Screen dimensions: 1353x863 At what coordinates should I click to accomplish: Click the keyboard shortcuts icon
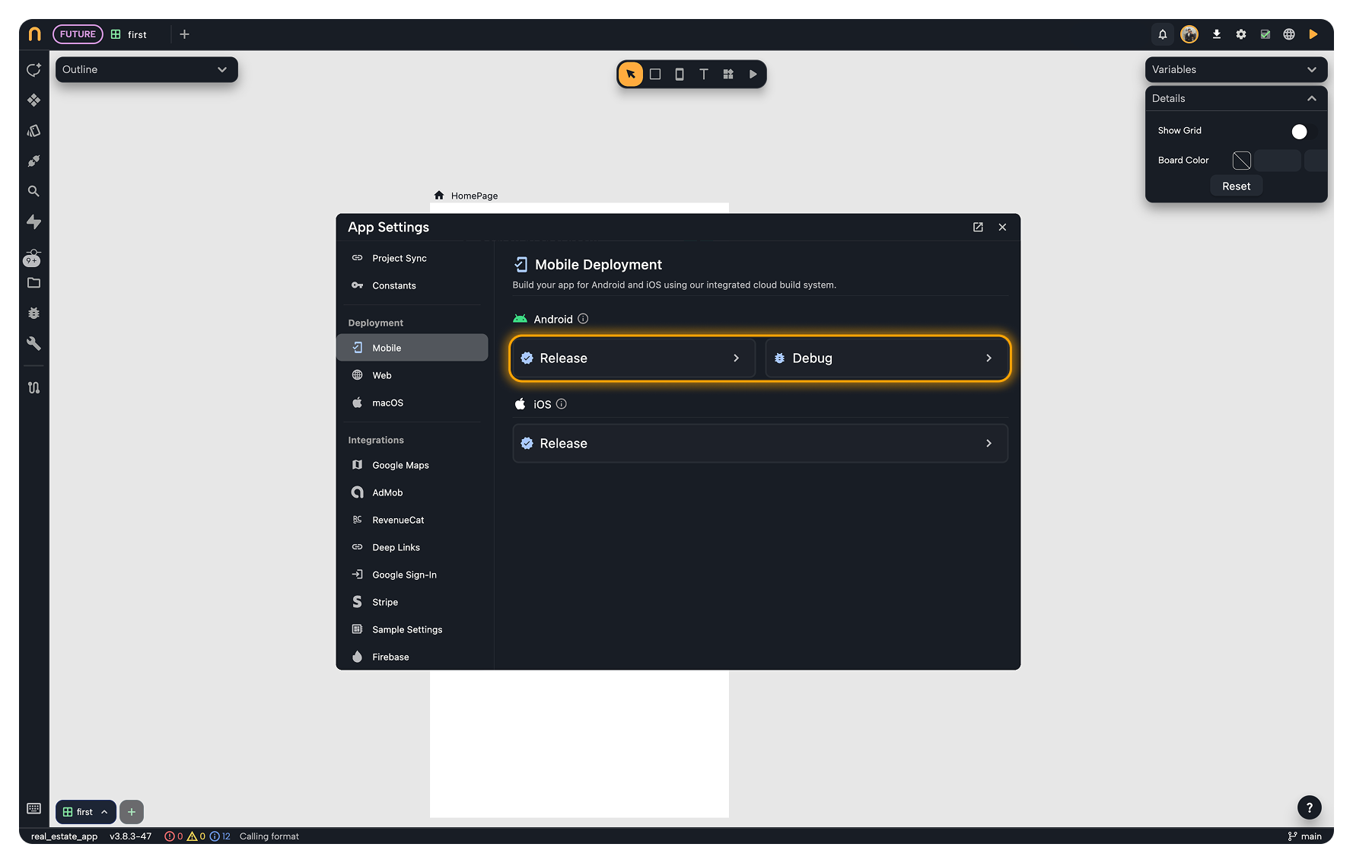33,808
